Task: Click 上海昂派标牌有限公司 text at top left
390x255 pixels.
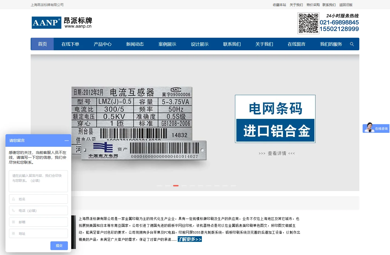Action: [x=47, y=5]
